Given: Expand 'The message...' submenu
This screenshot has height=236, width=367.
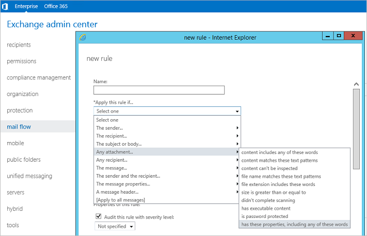Looking at the screenshot, I should [167, 168].
